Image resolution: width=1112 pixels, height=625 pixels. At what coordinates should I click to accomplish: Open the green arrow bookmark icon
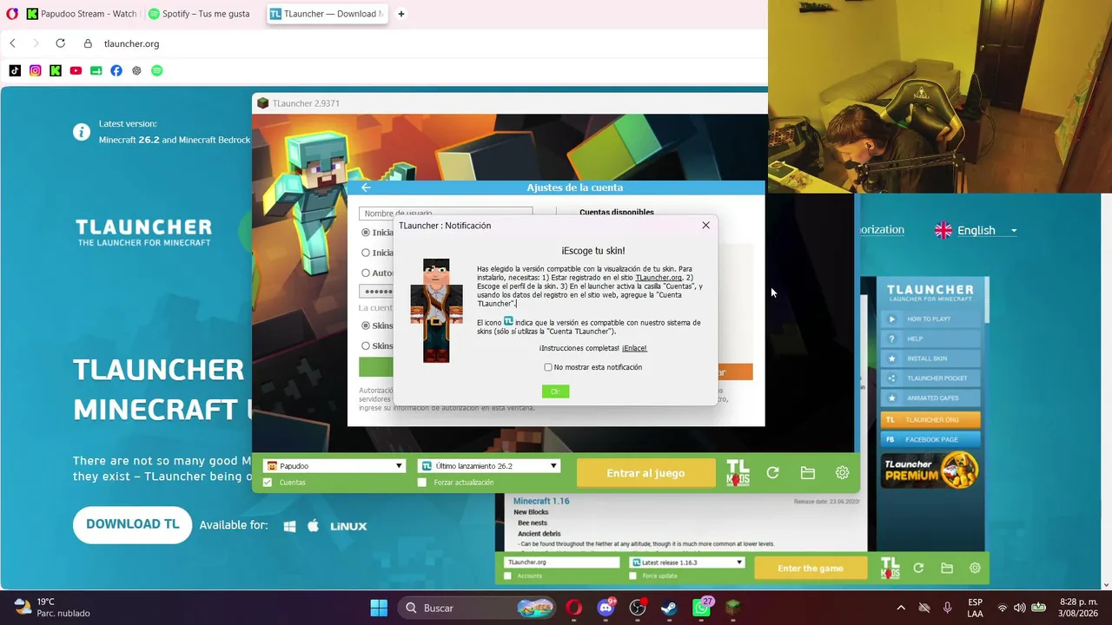pyautogui.click(x=96, y=70)
